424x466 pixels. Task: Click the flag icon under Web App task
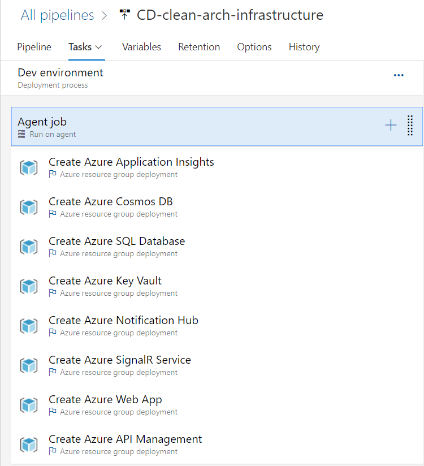coord(53,411)
